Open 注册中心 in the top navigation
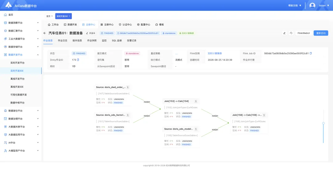The image size is (333, 169). (107, 25)
